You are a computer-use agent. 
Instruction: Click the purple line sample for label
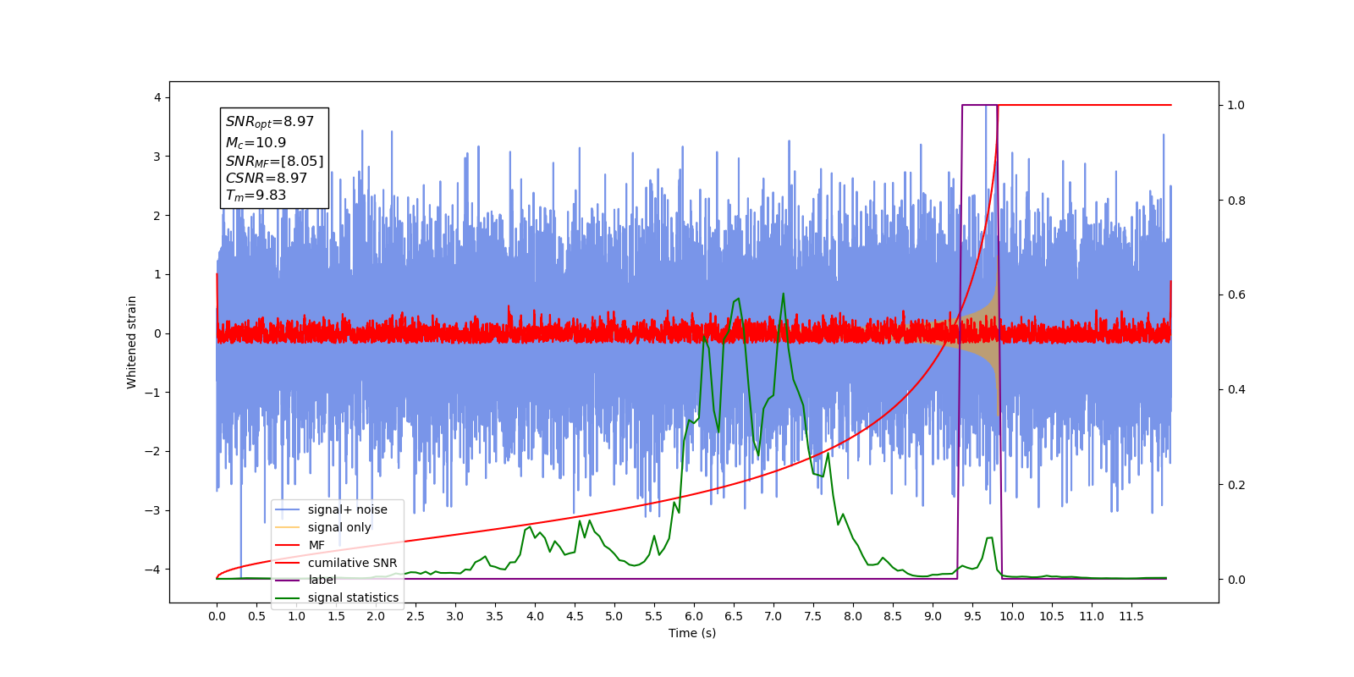point(288,580)
